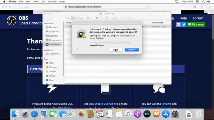214x120 pixels.
Task: Open Finder group-by dropdown
Action: [89, 18]
